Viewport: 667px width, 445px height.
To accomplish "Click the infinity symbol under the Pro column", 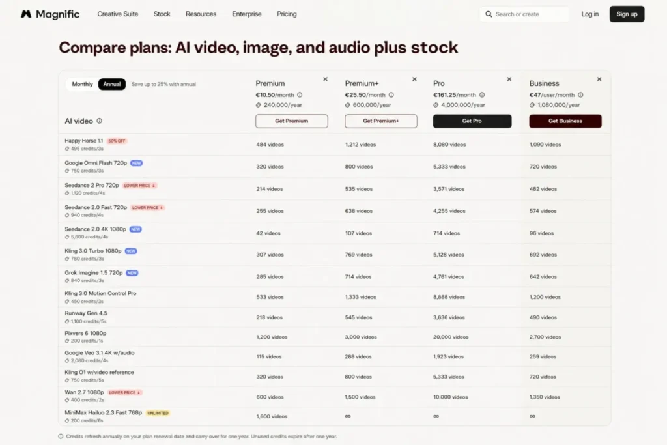I will (x=436, y=416).
